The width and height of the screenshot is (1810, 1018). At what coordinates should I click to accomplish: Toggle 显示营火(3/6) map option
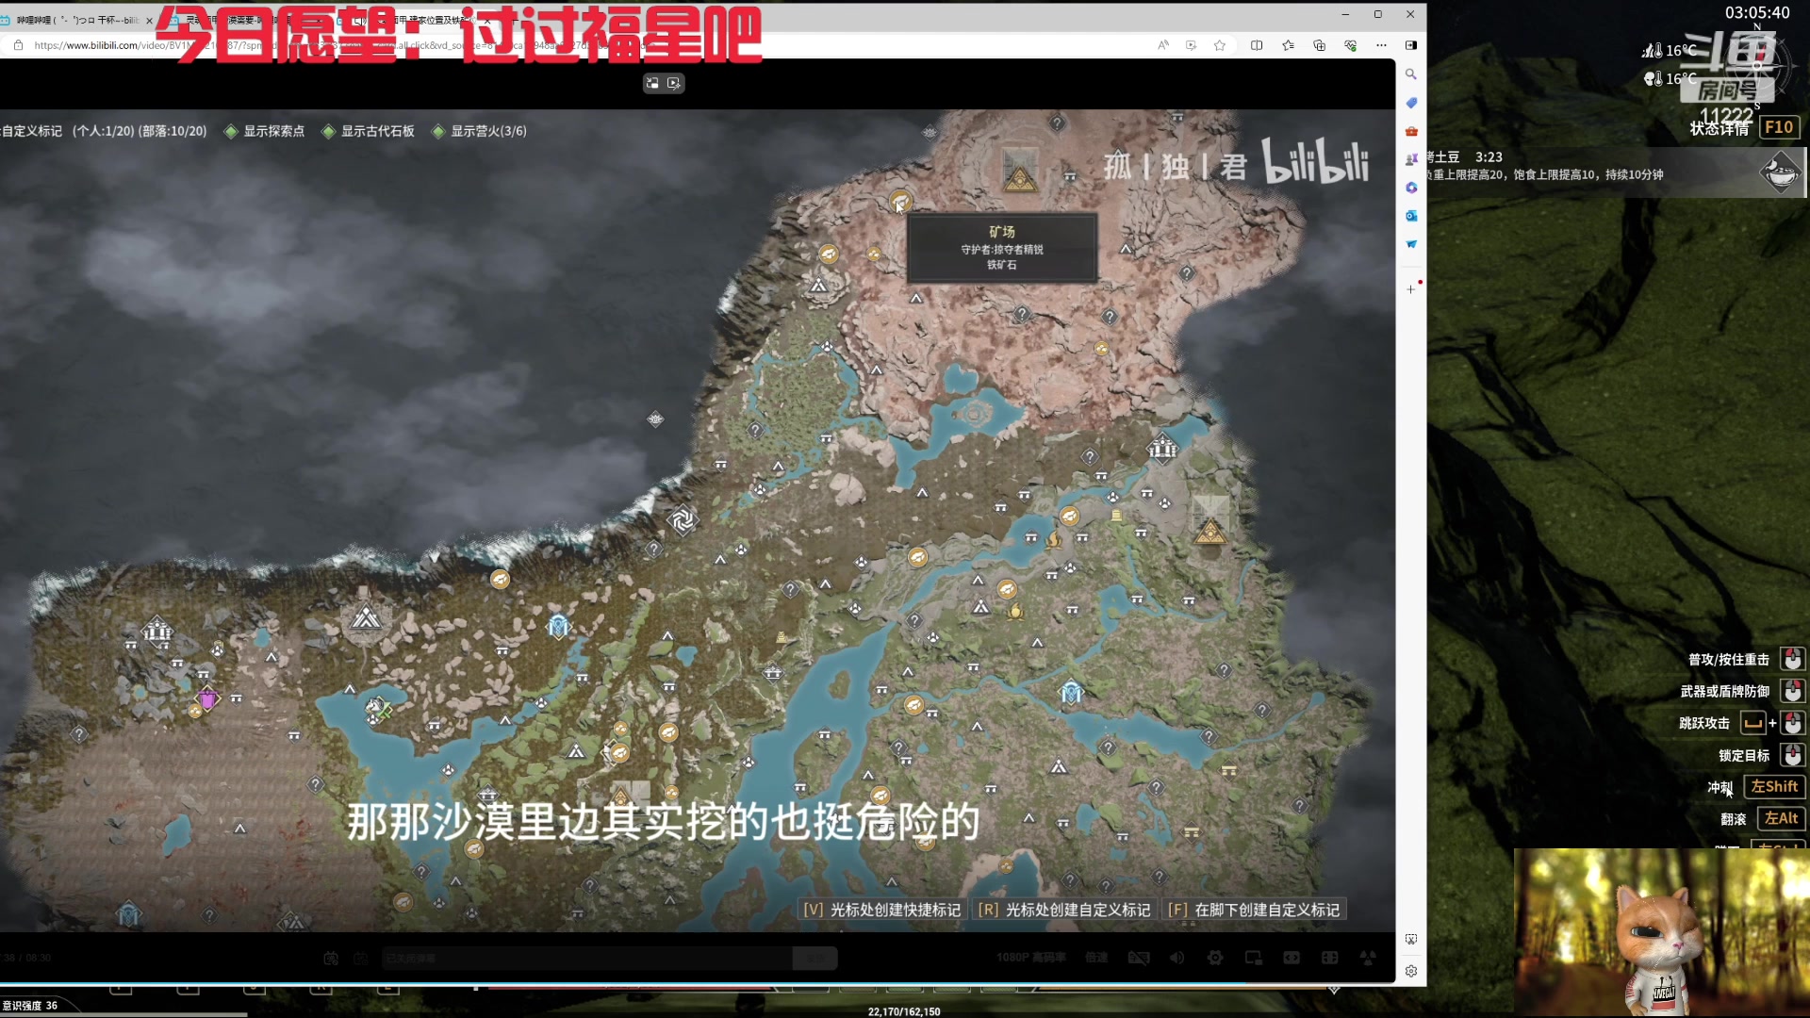pos(479,131)
